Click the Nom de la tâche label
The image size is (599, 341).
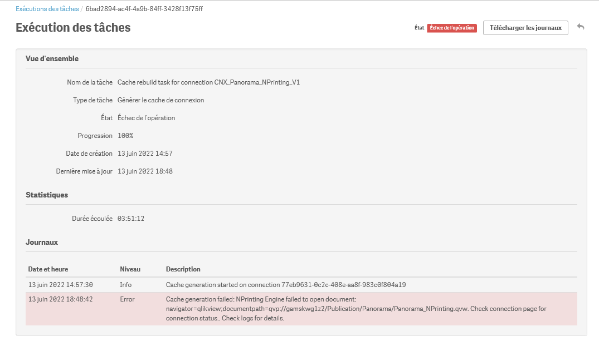[90, 82]
